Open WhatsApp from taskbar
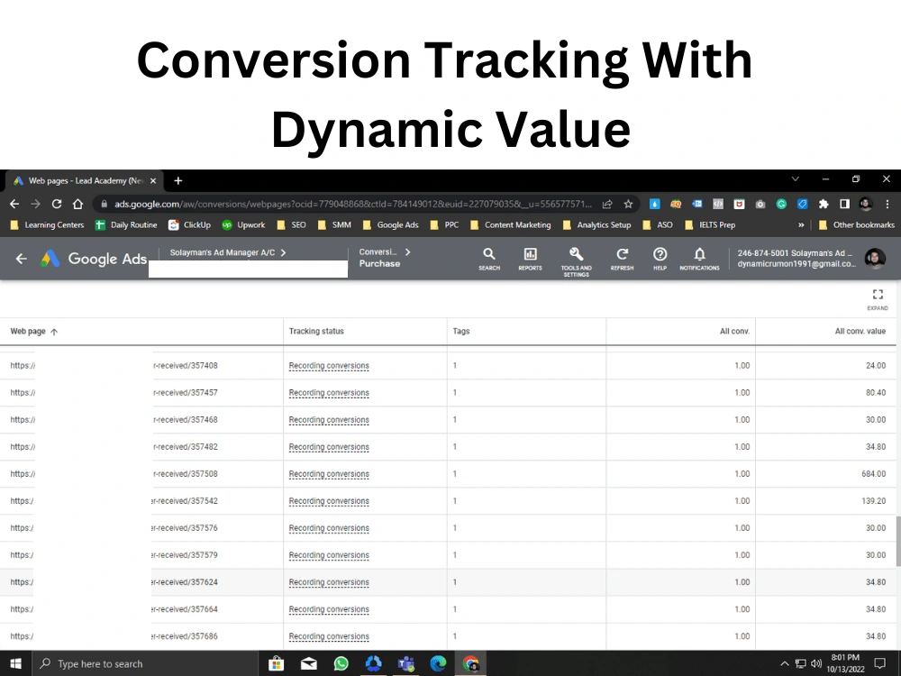The image size is (901, 676). coord(341,663)
